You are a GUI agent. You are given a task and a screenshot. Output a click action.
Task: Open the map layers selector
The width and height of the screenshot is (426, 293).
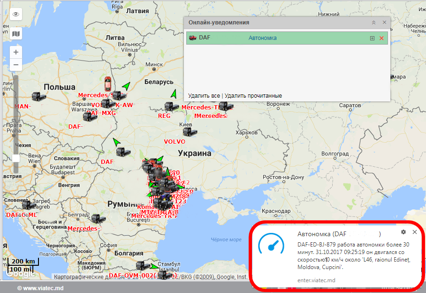(16, 34)
